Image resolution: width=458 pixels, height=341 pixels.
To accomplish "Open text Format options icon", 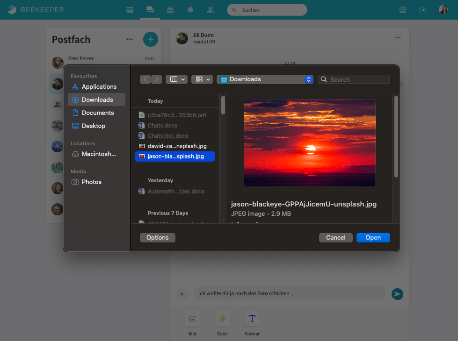I will (x=252, y=319).
